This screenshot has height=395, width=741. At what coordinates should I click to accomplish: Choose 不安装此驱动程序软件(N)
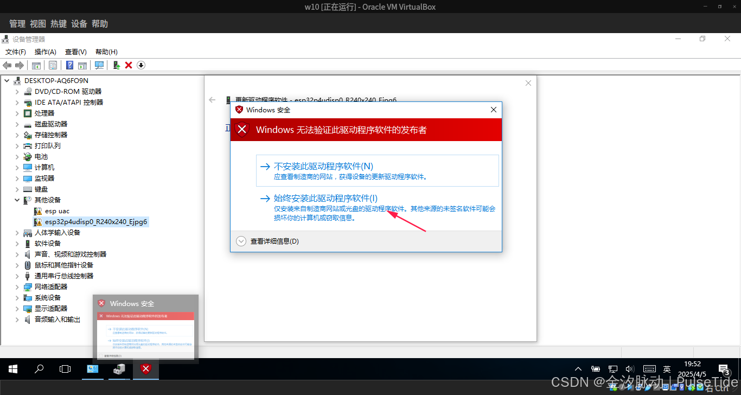(x=377, y=170)
